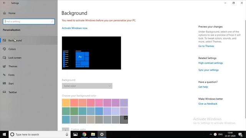Follow the Go to Themes link
The image size is (246, 138).
coord(206,46)
